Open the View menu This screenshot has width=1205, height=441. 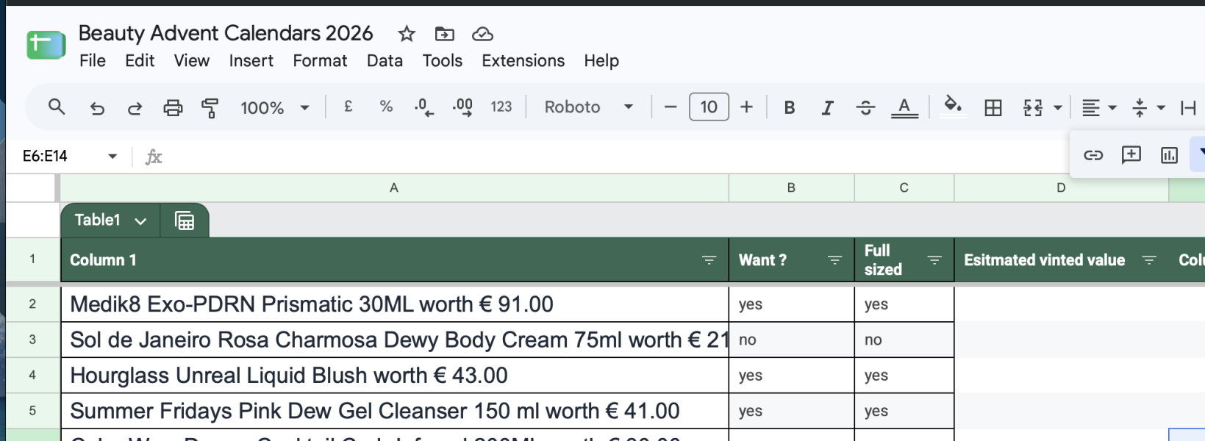coord(192,61)
